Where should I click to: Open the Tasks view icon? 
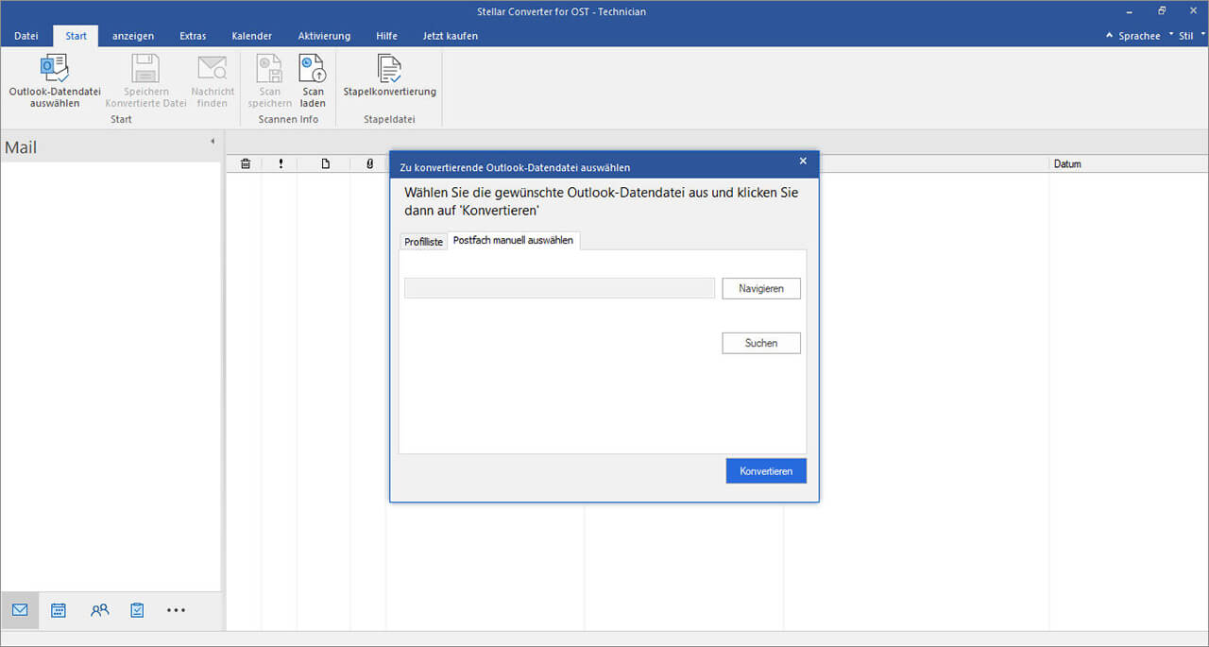[137, 610]
